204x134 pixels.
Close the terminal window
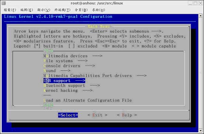tap(201, 3)
